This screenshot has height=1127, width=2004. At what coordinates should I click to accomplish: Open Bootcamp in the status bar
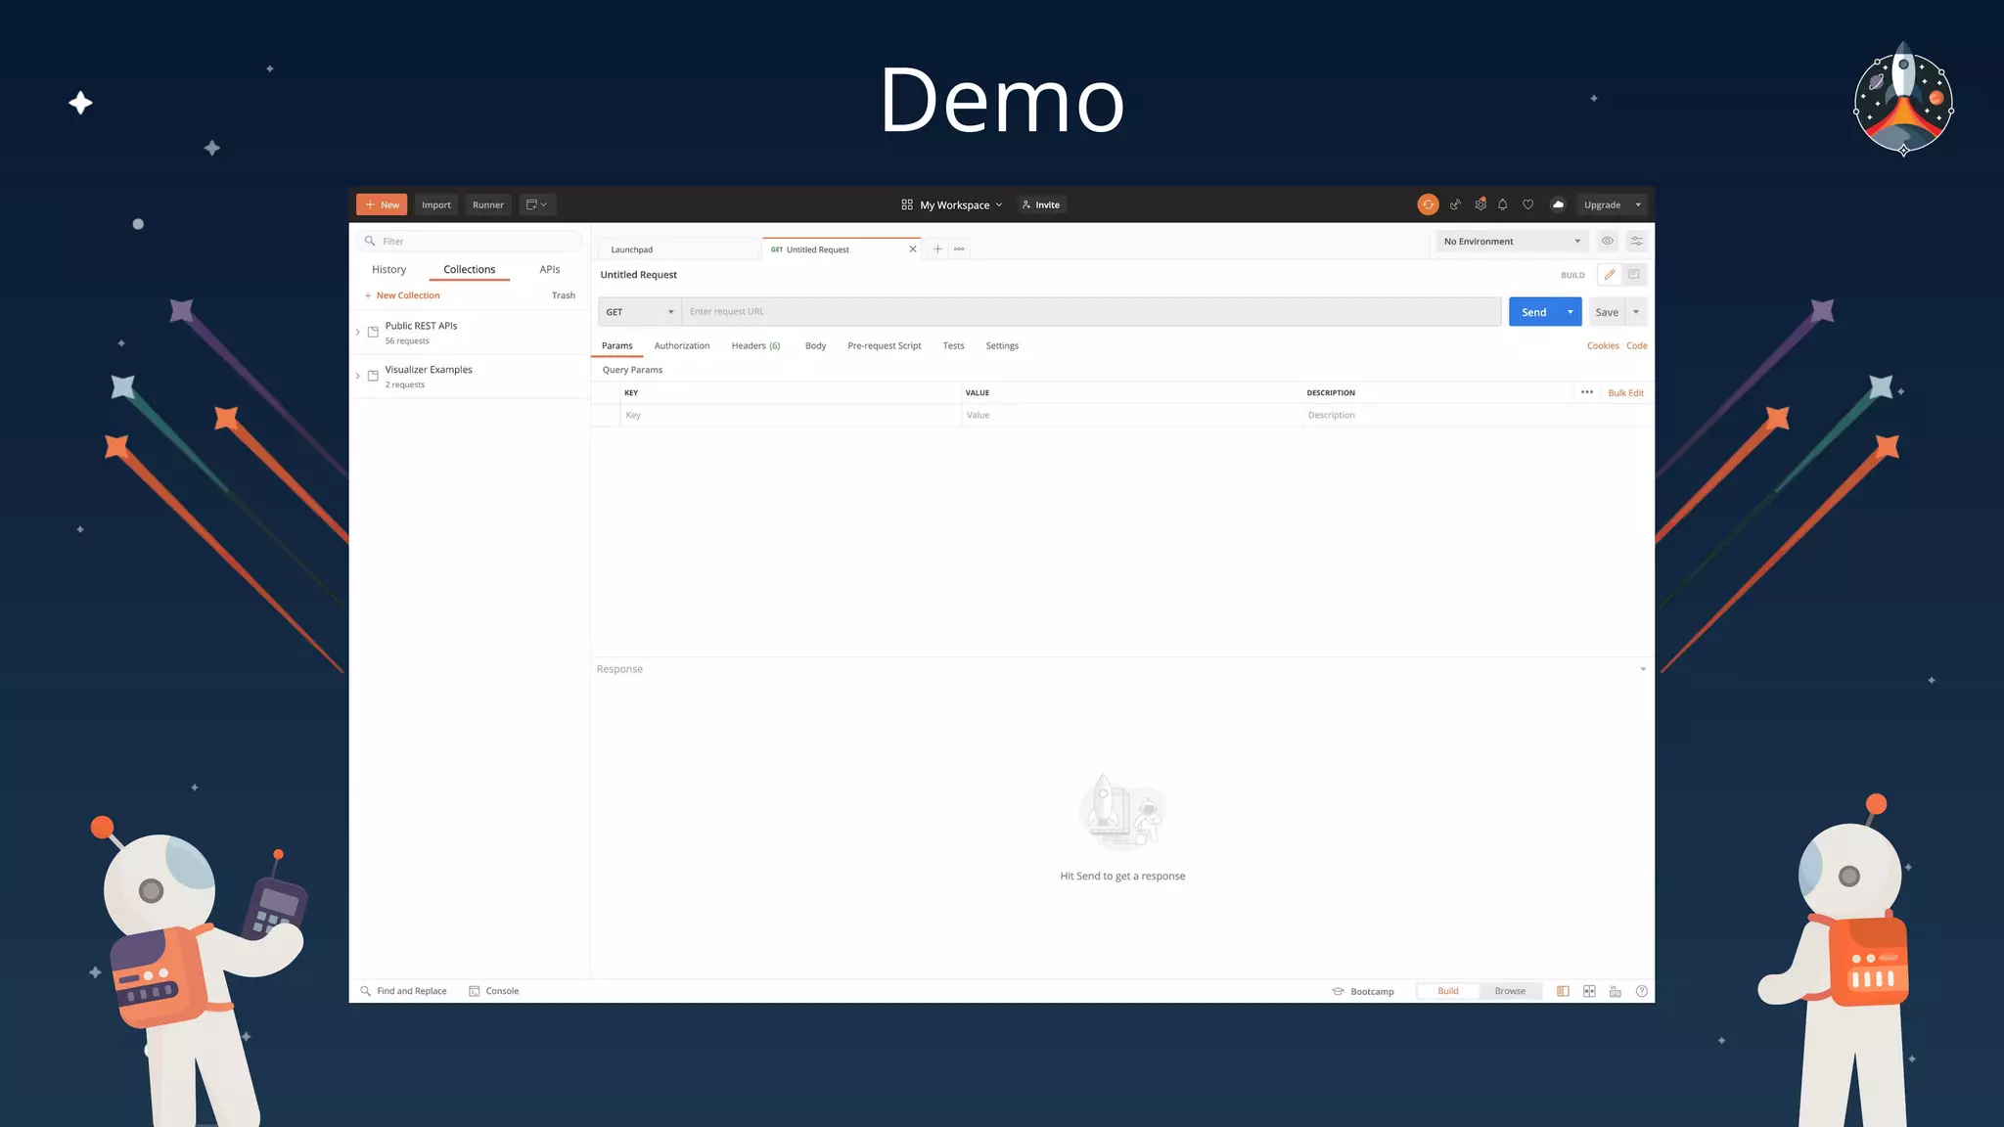pyautogui.click(x=1363, y=991)
